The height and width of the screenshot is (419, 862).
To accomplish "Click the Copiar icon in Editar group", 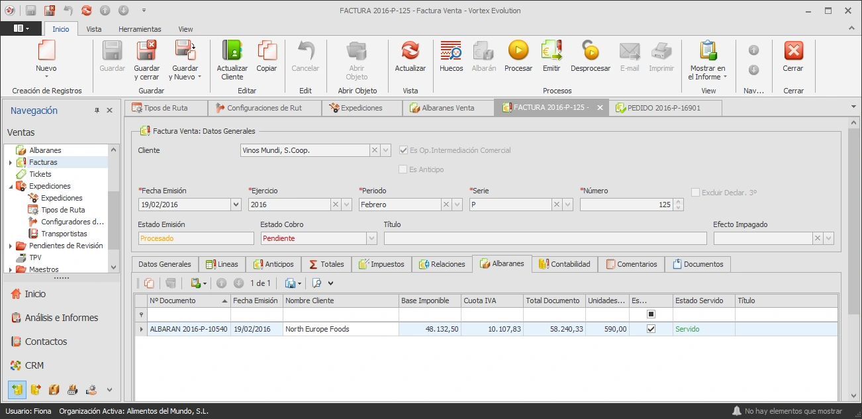I will [x=267, y=50].
